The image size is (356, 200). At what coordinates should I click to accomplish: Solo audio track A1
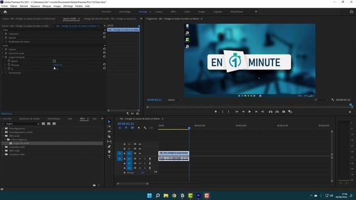pyautogui.click(x=145, y=159)
